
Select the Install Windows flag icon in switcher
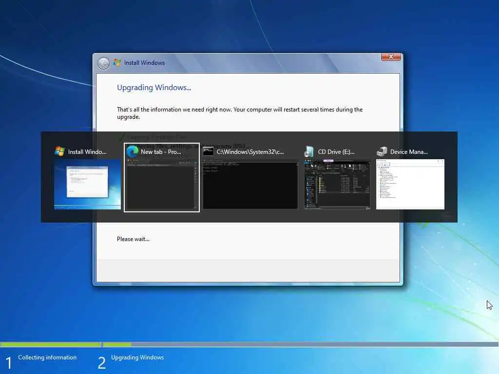(59, 151)
